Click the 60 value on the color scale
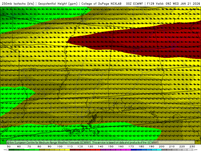 [19, 146]
